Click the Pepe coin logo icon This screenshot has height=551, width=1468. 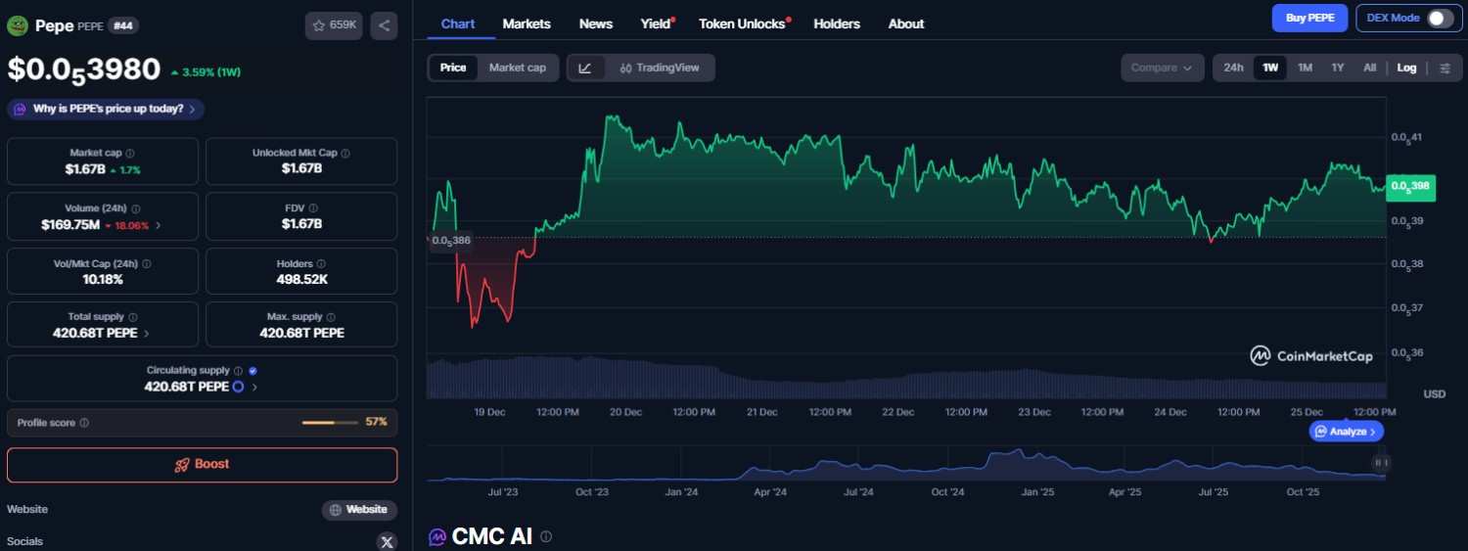[17, 25]
